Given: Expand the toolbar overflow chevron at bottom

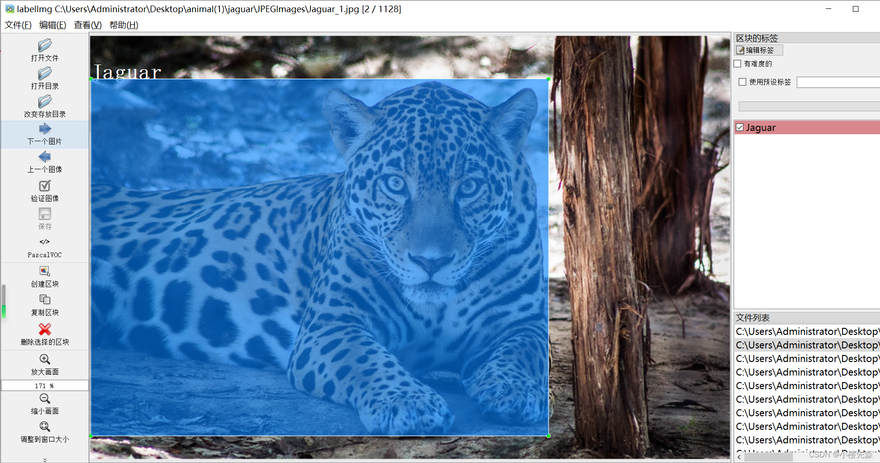Looking at the screenshot, I should [45, 460].
